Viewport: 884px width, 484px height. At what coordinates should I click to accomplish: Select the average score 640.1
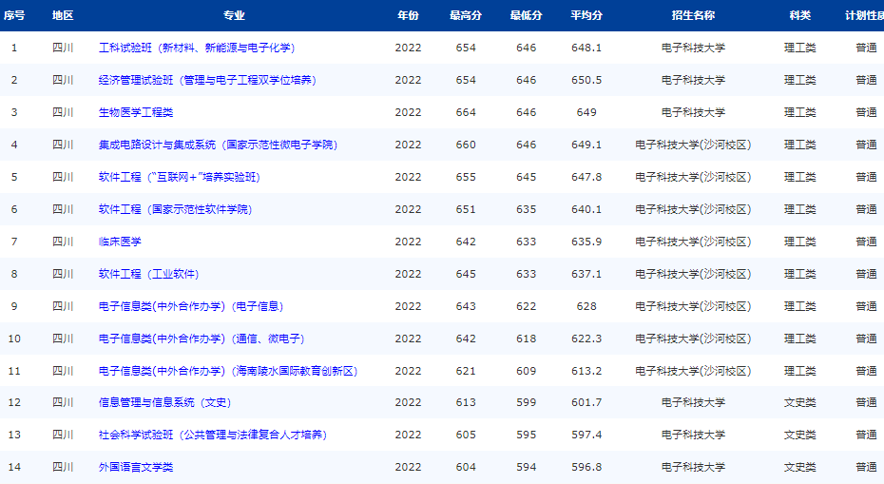[x=586, y=209]
